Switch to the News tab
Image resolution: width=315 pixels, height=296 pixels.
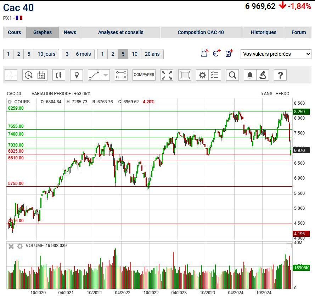click(x=70, y=32)
